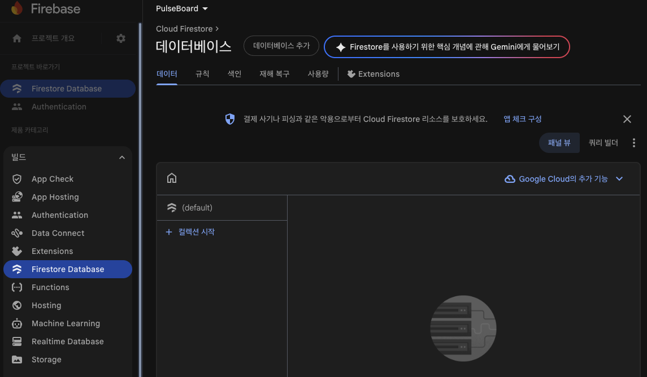
Task: Switch to 쿼리 빌더 view
Action: (603, 143)
